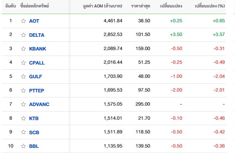Add BBL to watchlist via the star
The width and height of the screenshot is (235, 153).
pos(23,146)
